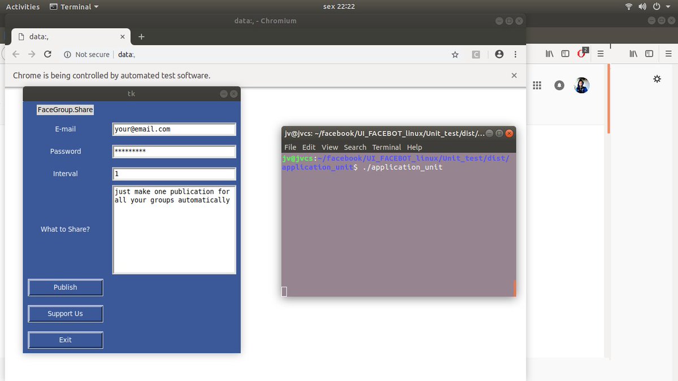Click the notifications bell icon

[559, 85]
